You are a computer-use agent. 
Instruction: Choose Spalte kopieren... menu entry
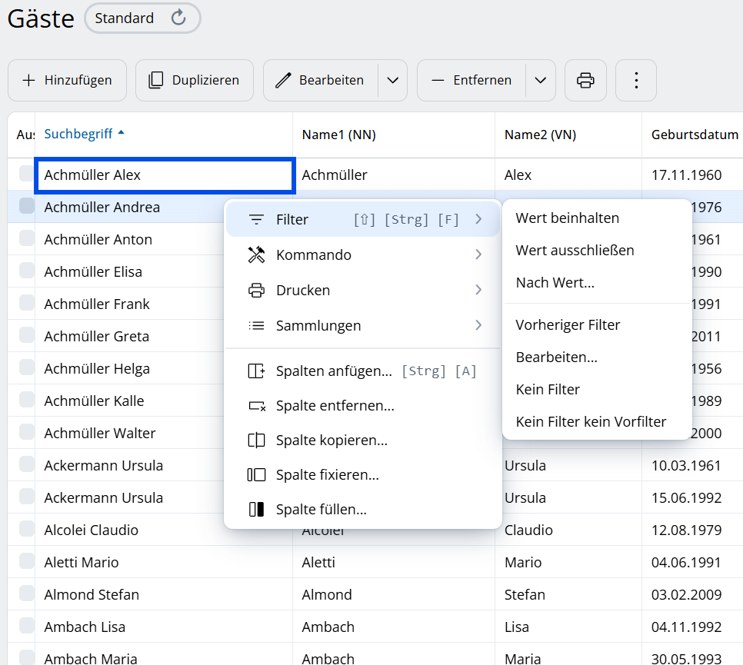click(363, 440)
